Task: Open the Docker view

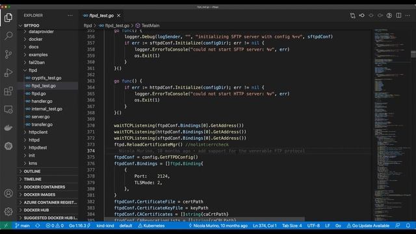Action: (8, 128)
